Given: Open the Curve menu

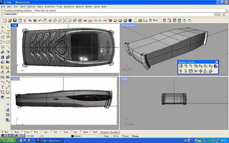Looking at the screenshot, I should point(23,6).
